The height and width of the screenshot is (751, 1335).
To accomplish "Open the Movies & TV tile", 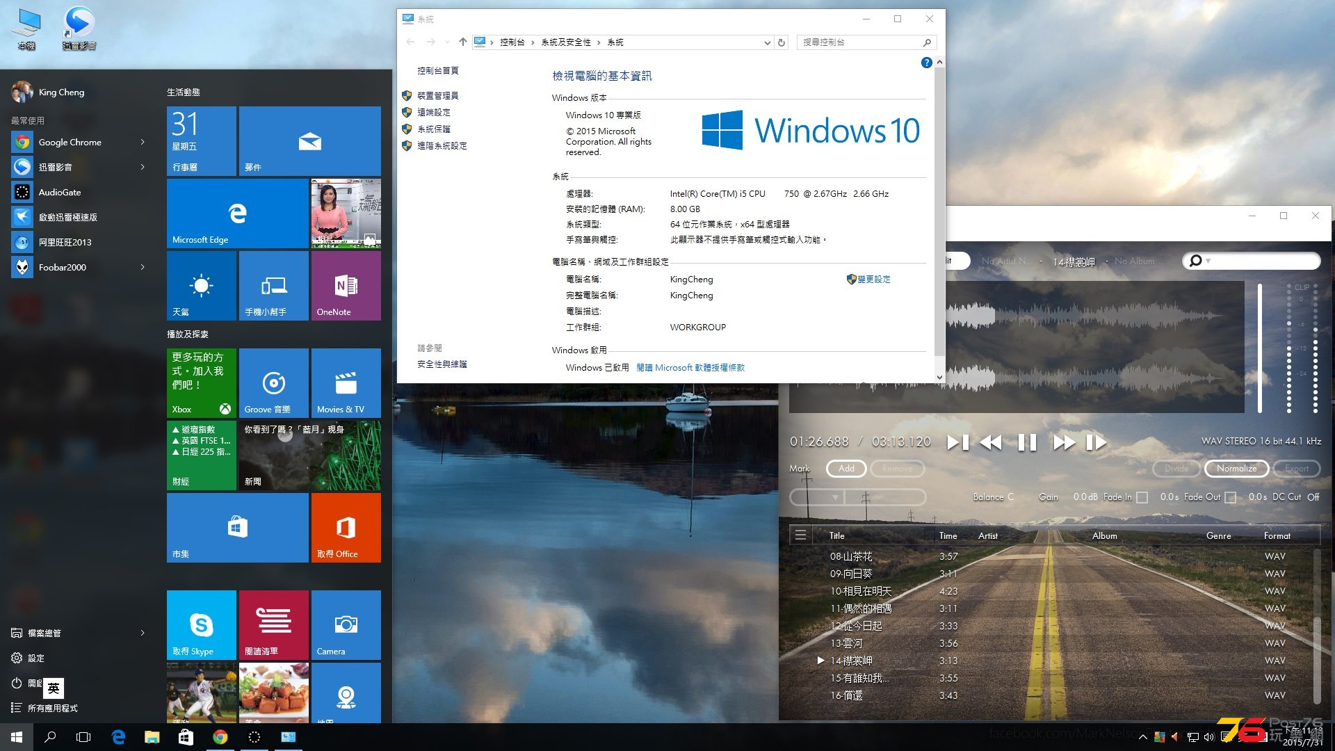I will [346, 383].
